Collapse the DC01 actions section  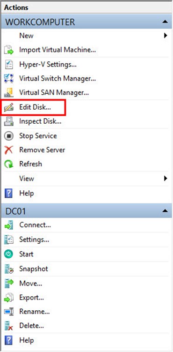165,211
